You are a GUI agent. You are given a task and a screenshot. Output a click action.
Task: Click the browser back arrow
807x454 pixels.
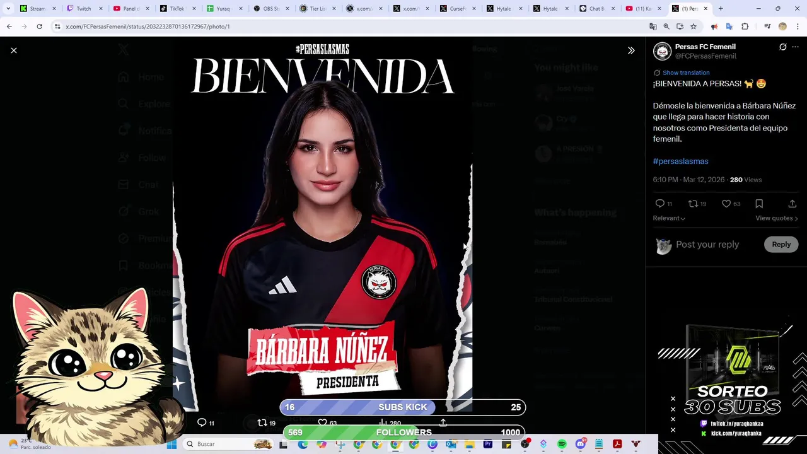pyautogui.click(x=9, y=26)
